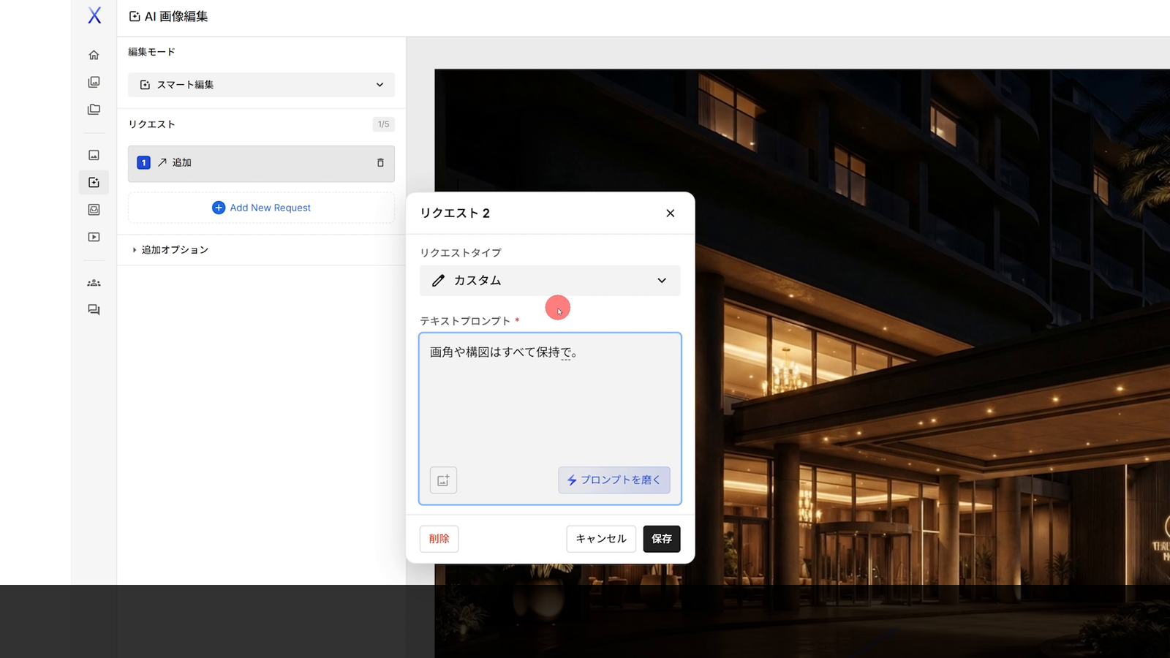Click the 1/5 request counter badge
This screenshot has width=1170, height=658.
(384, 124)
